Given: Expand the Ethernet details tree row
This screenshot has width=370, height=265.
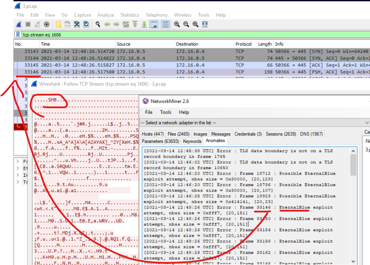Looking at the screenshot, I should (18, 168).
